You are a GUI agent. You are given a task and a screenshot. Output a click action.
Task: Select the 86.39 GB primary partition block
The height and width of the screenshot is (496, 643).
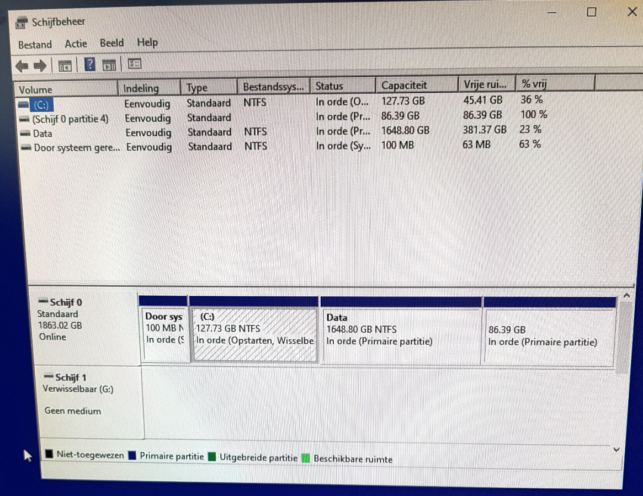pyautogui.click(x=550, y=331)
